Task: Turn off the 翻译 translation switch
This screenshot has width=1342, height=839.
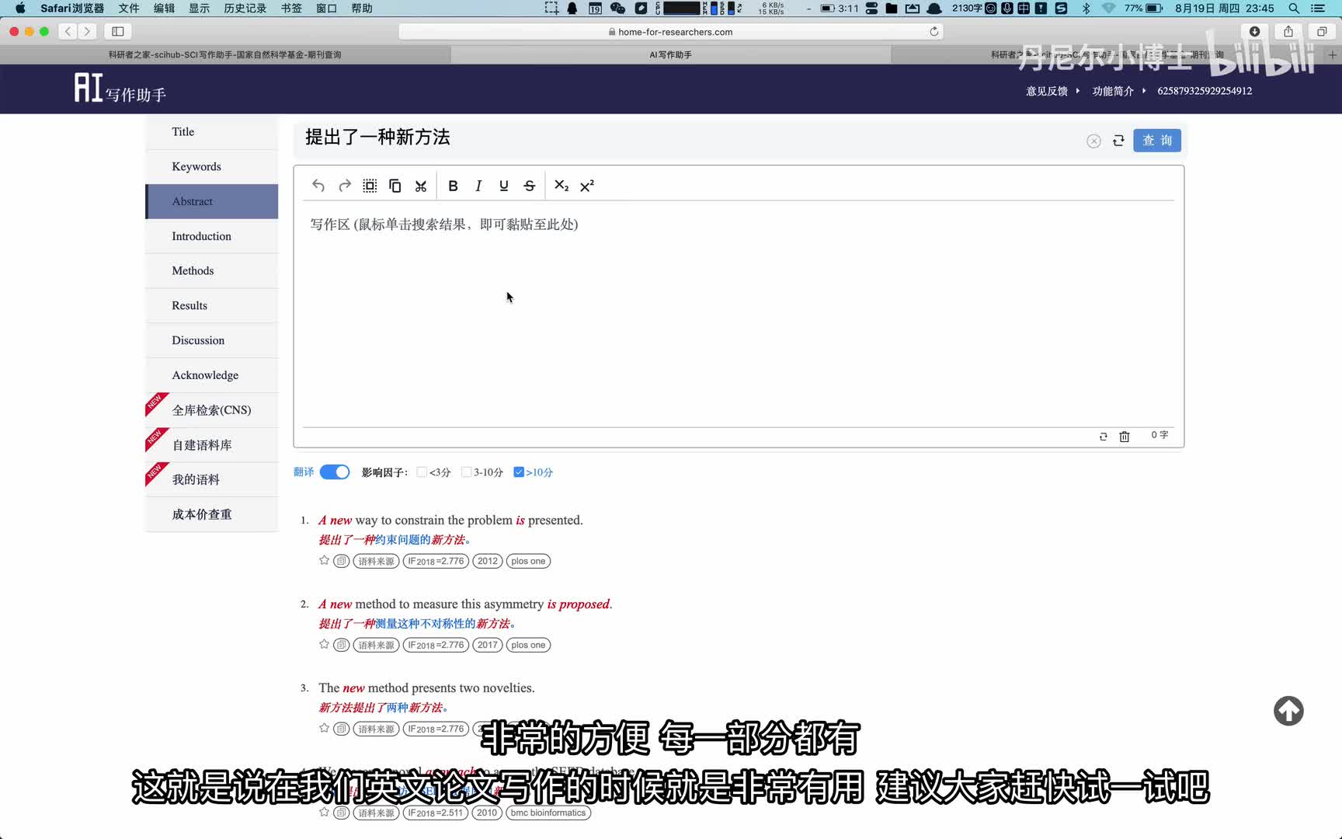Action: (335, 472)
